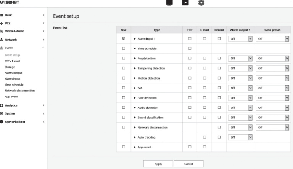The image size is (293, 169).
Task: Check the E-mail box for App event
Action: pos(204,147)
